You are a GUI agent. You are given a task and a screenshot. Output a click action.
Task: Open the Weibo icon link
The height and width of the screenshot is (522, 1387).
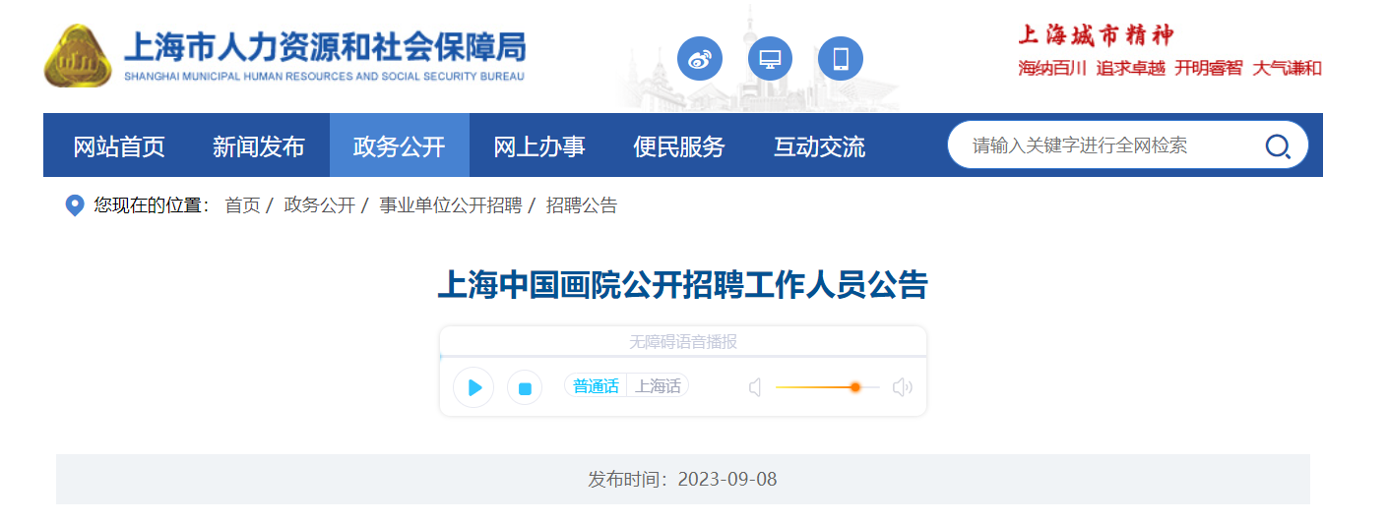(700, 59)
